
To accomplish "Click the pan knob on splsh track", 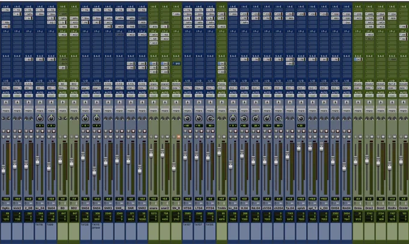I will coord(301,119).
